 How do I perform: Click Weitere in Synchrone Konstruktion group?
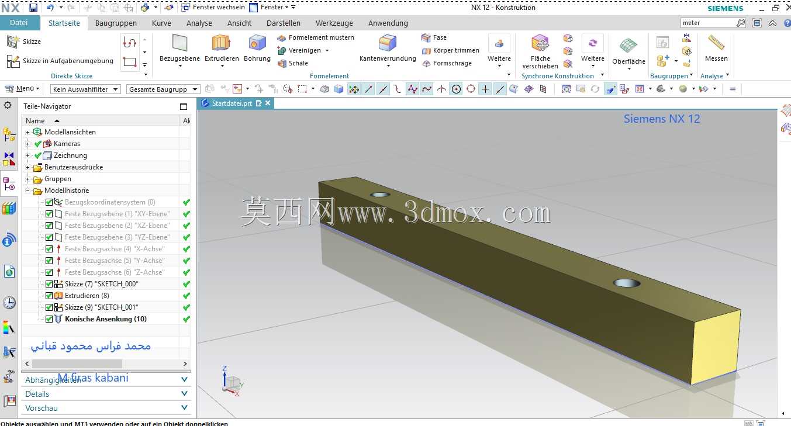pos(593,50)
